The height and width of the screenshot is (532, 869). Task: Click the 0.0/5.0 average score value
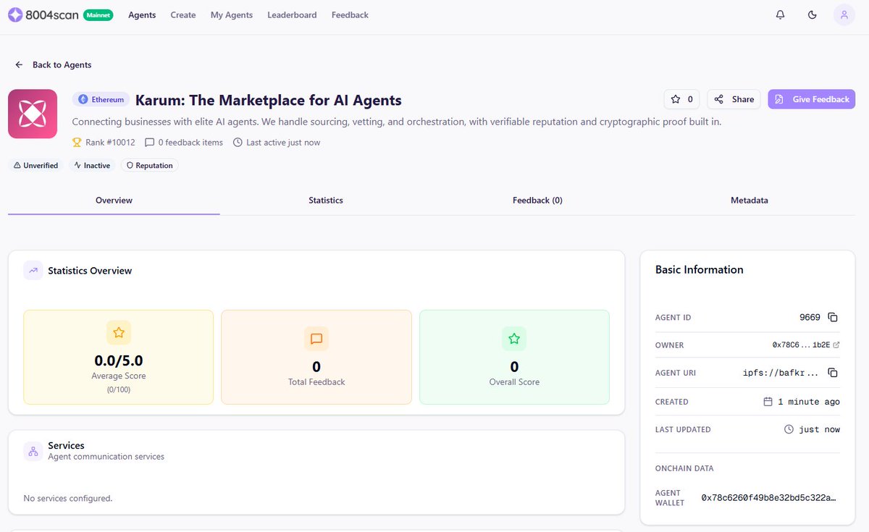[x=119, y=360]
